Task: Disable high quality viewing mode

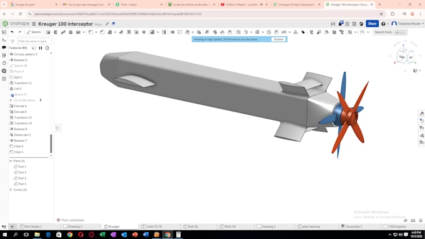Action: (x=278, y=39)
